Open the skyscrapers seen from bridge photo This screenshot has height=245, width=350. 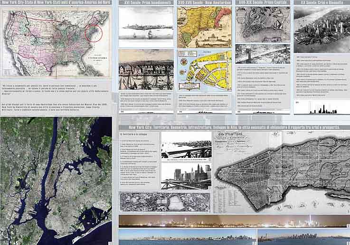[186, 176]
